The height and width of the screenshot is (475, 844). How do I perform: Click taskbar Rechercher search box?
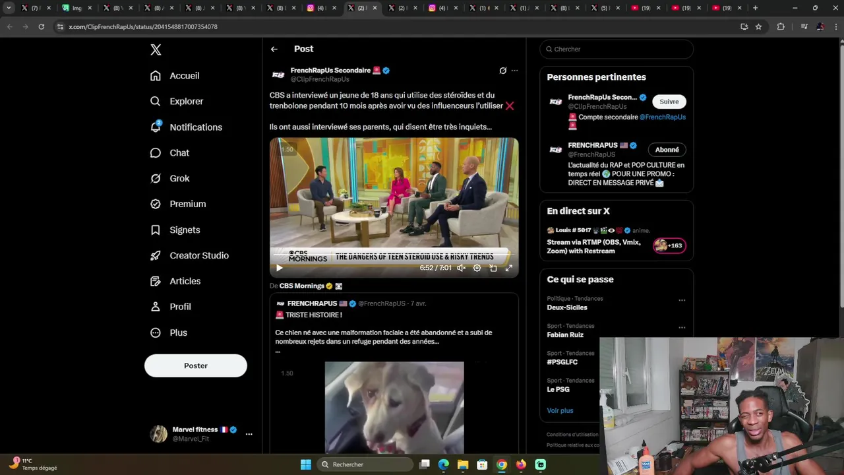tap(365, 464)
